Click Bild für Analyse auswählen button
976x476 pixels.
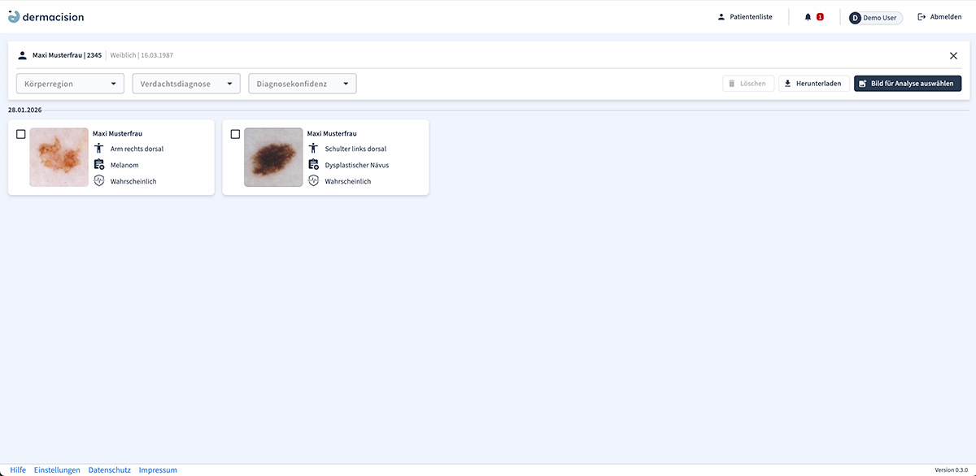tap(908, 84)
